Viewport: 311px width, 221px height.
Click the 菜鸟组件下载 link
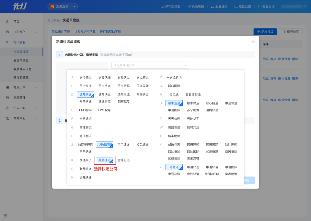tap(61, 32)
